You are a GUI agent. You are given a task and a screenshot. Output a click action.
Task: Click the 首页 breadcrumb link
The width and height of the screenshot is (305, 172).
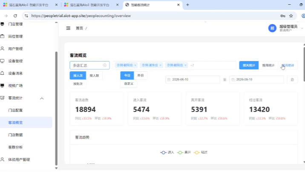point(79,28)
